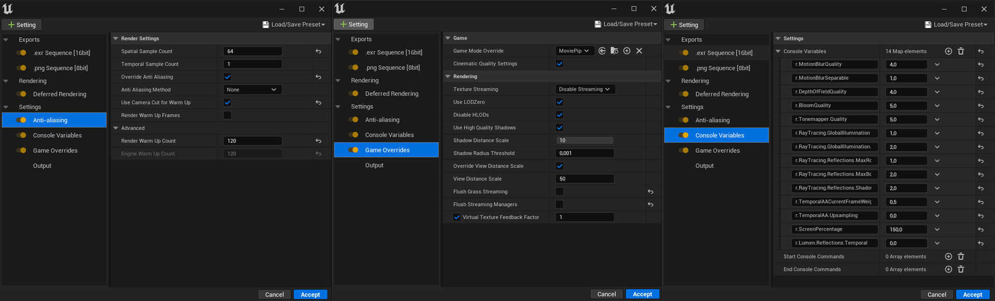
Task: Click the use-selected-asset arrow beside Game Mode Override
Action: click(602, 51)
